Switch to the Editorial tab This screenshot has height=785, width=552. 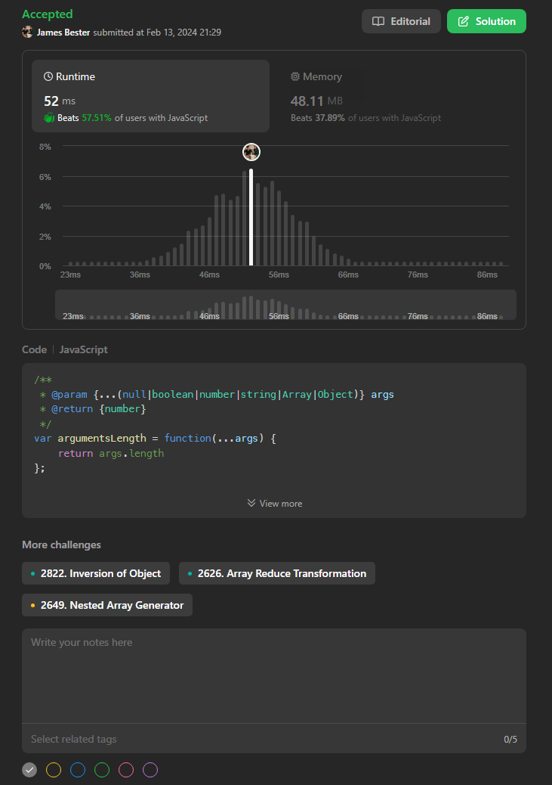pyautogui.click(x=401, y=21)
